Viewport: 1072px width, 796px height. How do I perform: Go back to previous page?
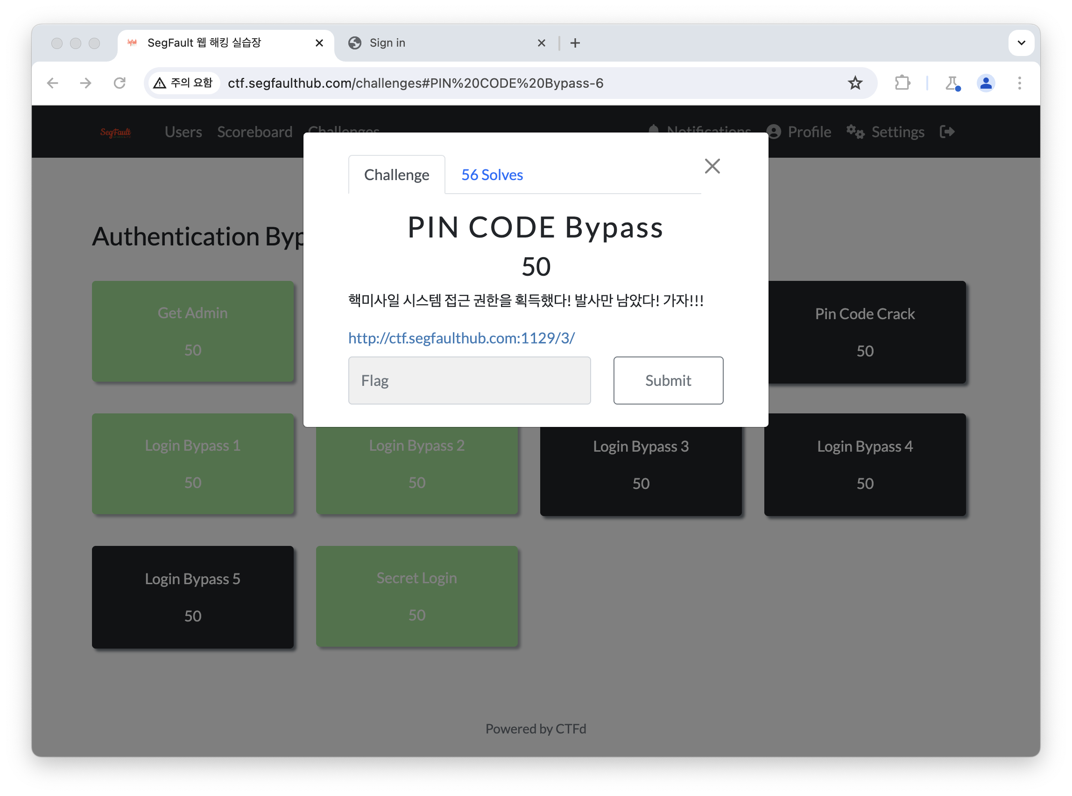tap(53, 83)
